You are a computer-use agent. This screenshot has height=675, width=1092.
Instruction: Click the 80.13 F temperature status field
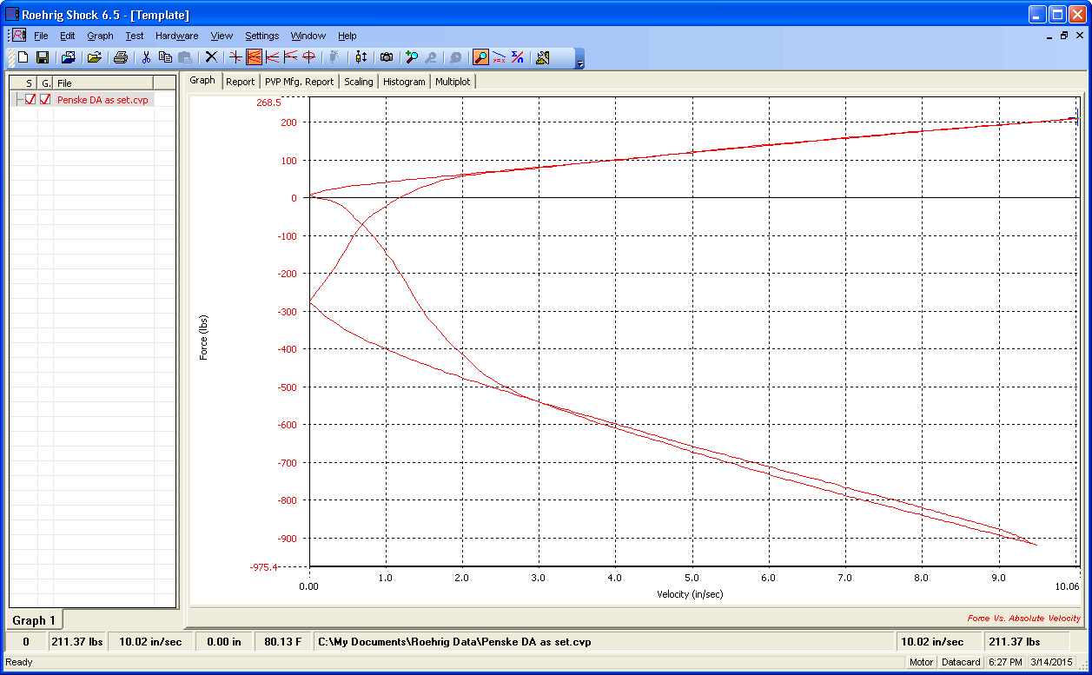(281, 642)
